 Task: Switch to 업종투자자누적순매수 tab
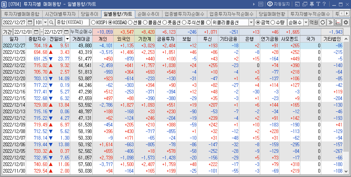click(x=232, y=14)
